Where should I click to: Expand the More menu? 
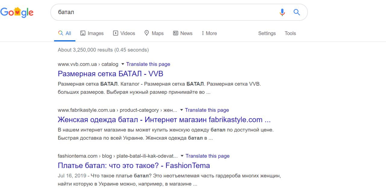click(209, 33)
